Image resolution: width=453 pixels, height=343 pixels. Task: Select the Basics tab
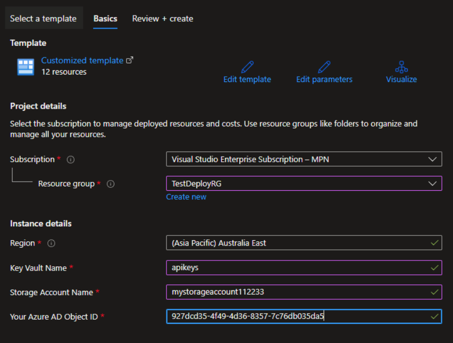[x=105, y=19]
